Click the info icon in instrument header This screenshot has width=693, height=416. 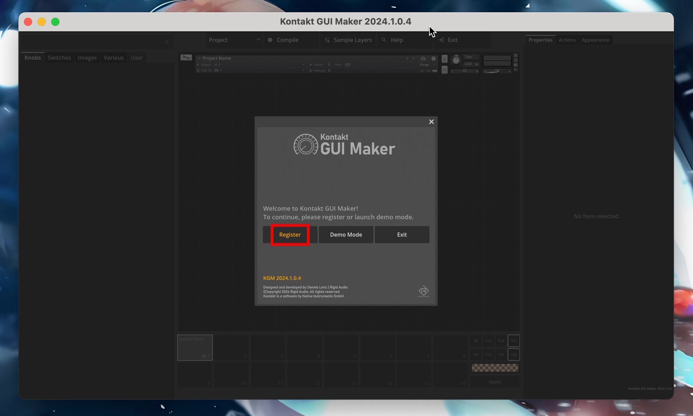[434, 59]
